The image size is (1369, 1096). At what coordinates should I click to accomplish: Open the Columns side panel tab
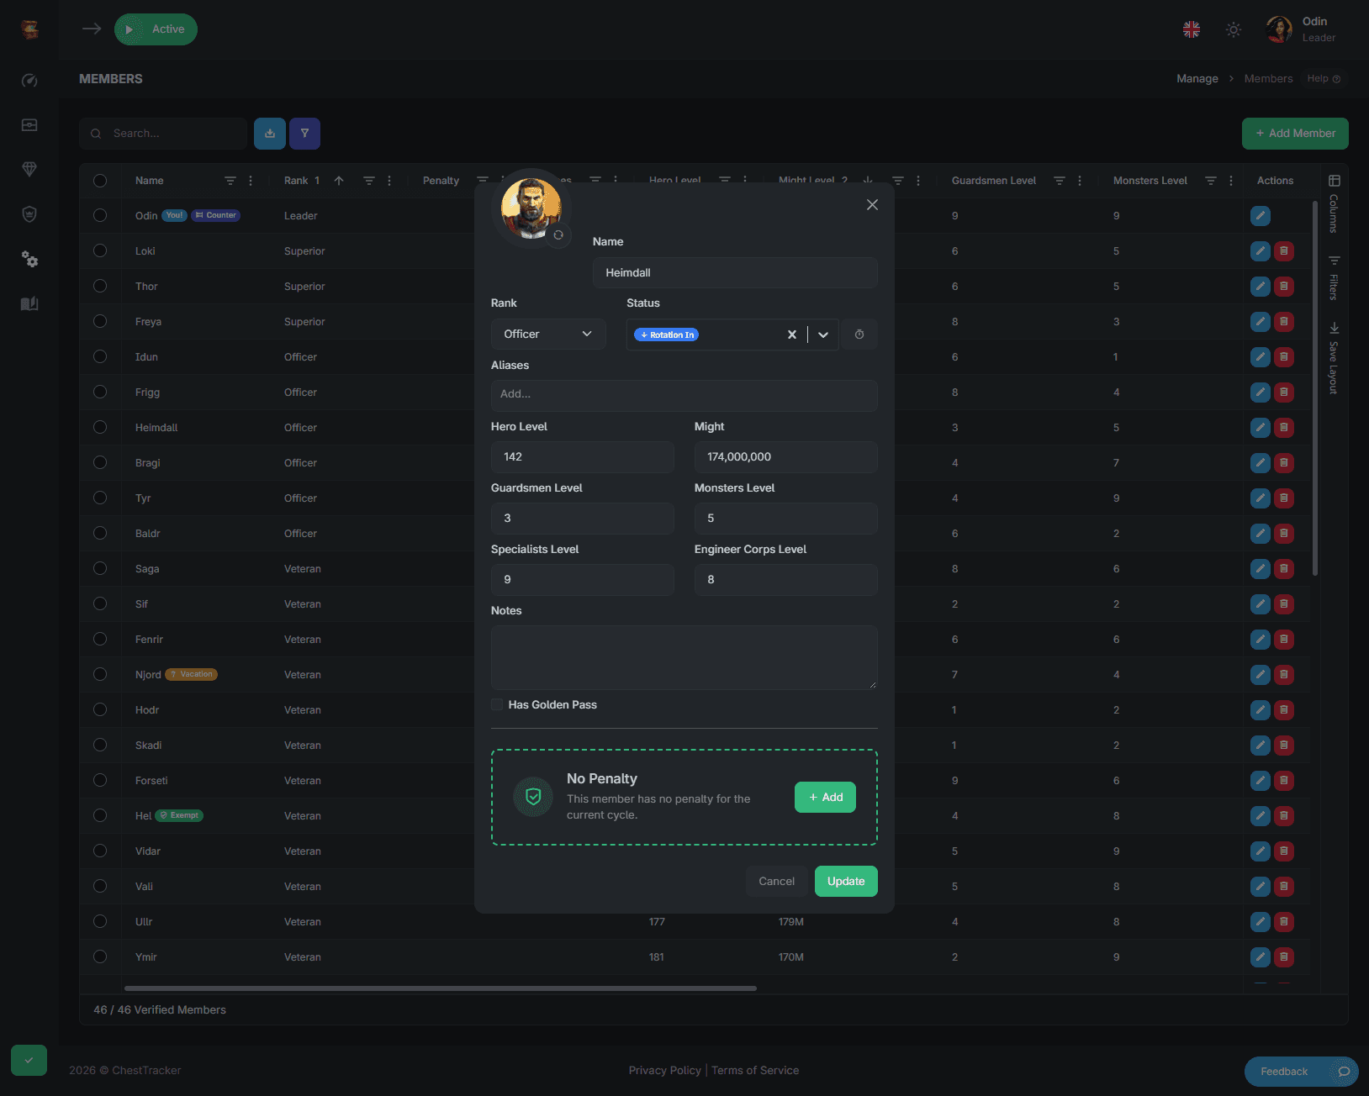(1334, 204)
